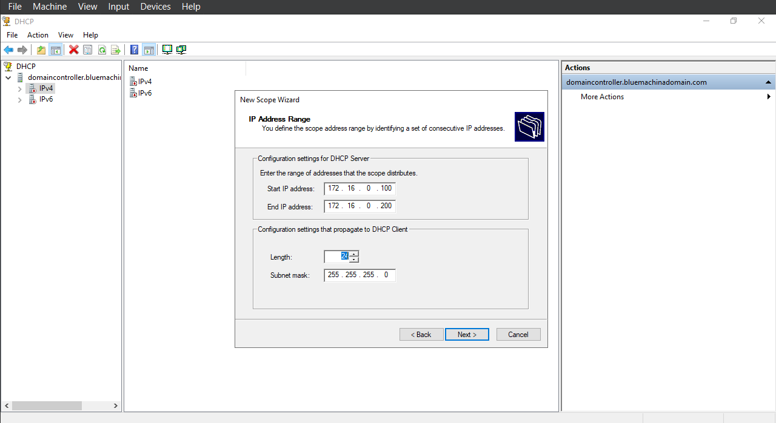Open the Action menu

pos(38,35)
